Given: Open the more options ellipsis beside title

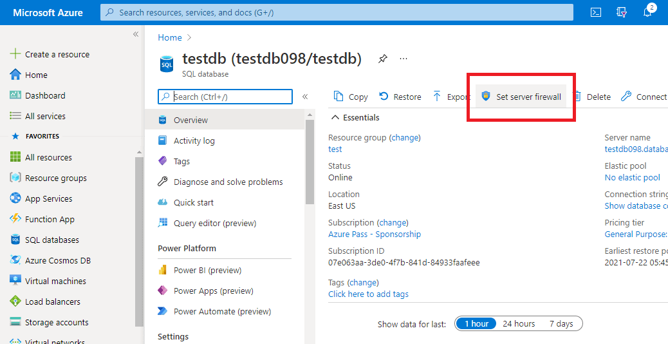Looking at the screenshot, I should [404, 59].
